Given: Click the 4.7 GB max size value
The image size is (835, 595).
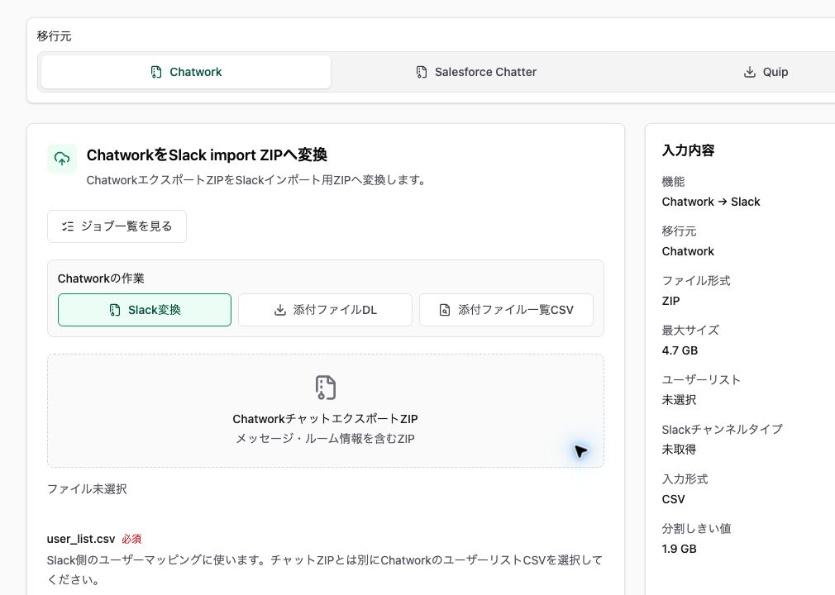Looking at the screenshot, I should tap(680, 350).
